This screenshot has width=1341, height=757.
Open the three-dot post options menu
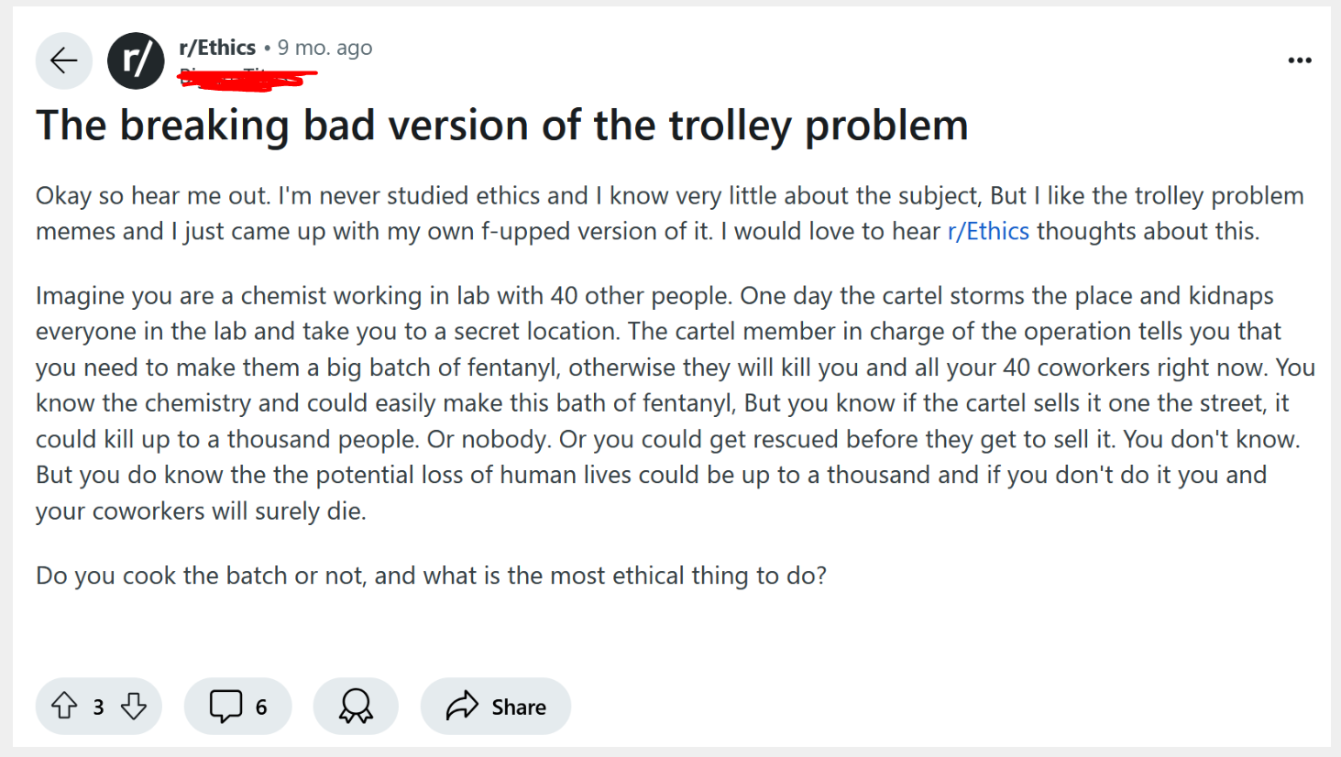[1299, 60]
